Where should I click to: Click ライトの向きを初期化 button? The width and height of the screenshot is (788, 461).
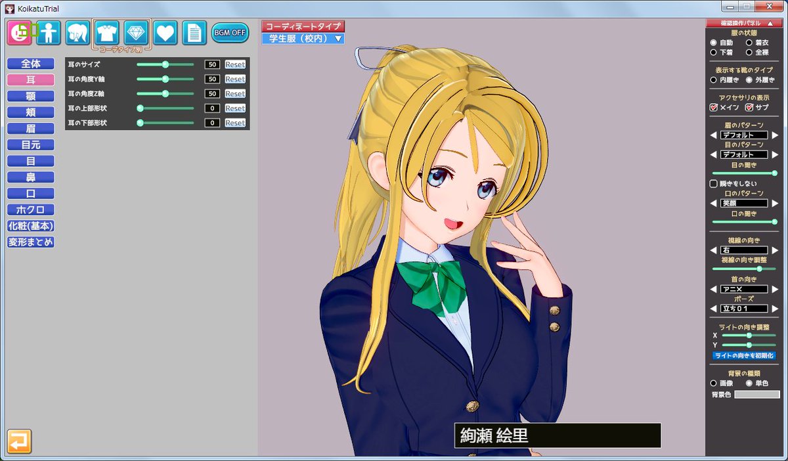pyautogui.click(x=744, y=355)
